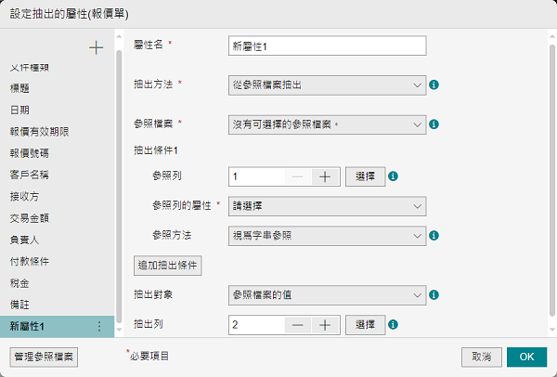Expand the 參照列的屬性 dropdown
Viewport: 557px width, 377px height.
coord(327,205)
